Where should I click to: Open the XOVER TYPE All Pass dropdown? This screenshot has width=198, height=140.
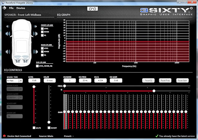[15, 81]
